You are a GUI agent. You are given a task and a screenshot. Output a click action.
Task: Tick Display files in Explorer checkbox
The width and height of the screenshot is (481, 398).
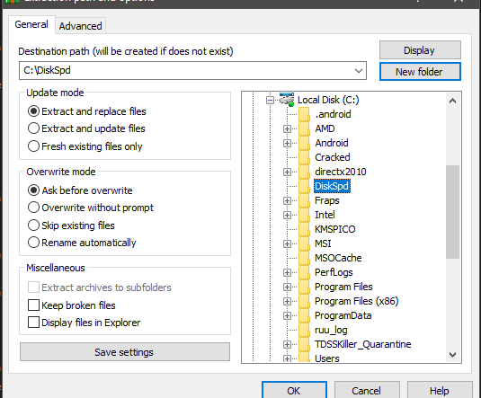(x=34, y=323)
